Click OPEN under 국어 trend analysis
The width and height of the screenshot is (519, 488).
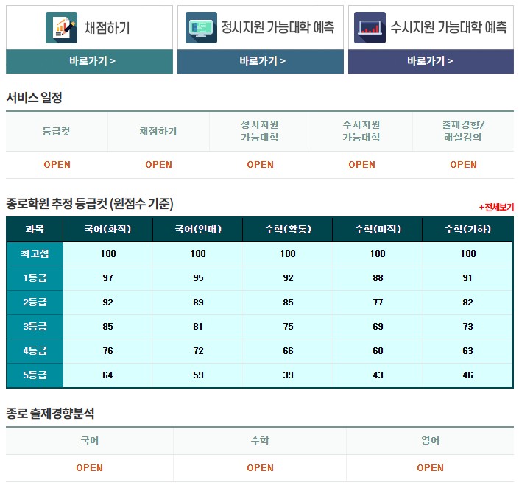[89, 468]
